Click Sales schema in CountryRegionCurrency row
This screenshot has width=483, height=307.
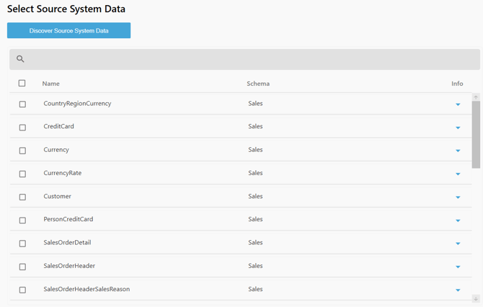[255, 104]
